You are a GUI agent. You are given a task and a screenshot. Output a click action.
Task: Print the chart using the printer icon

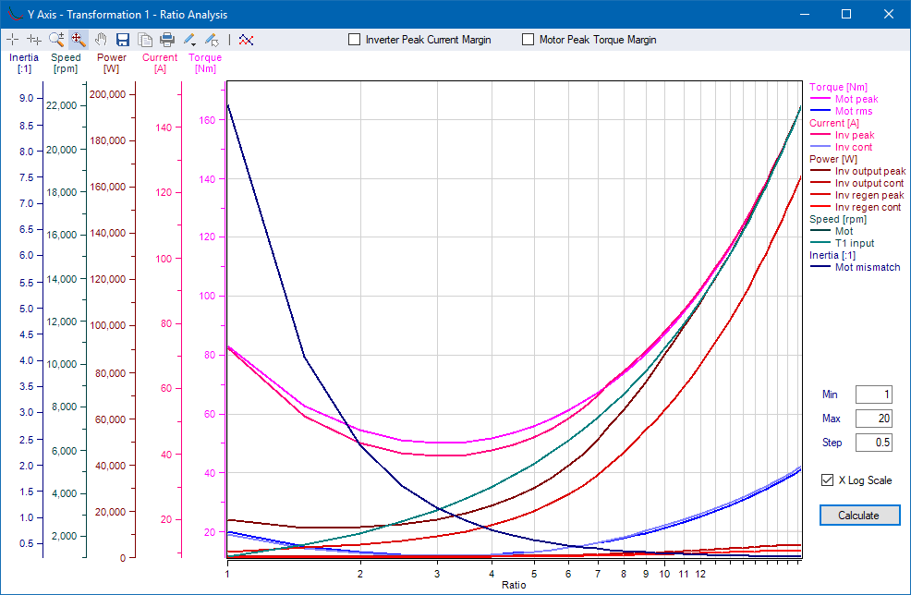click(167, 40)
